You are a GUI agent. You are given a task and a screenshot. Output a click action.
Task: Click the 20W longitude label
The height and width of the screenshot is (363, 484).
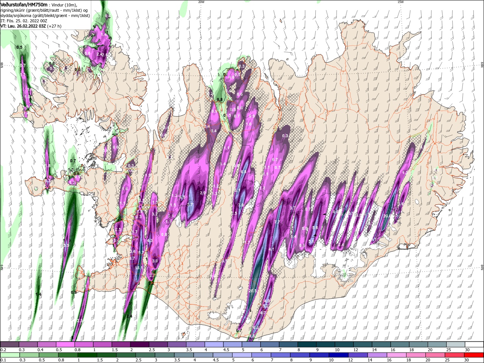[x=201, y=2]
